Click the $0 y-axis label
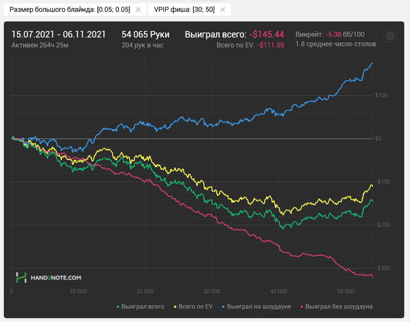This screenshot has width=410, height=322. (x=378, y=138)
